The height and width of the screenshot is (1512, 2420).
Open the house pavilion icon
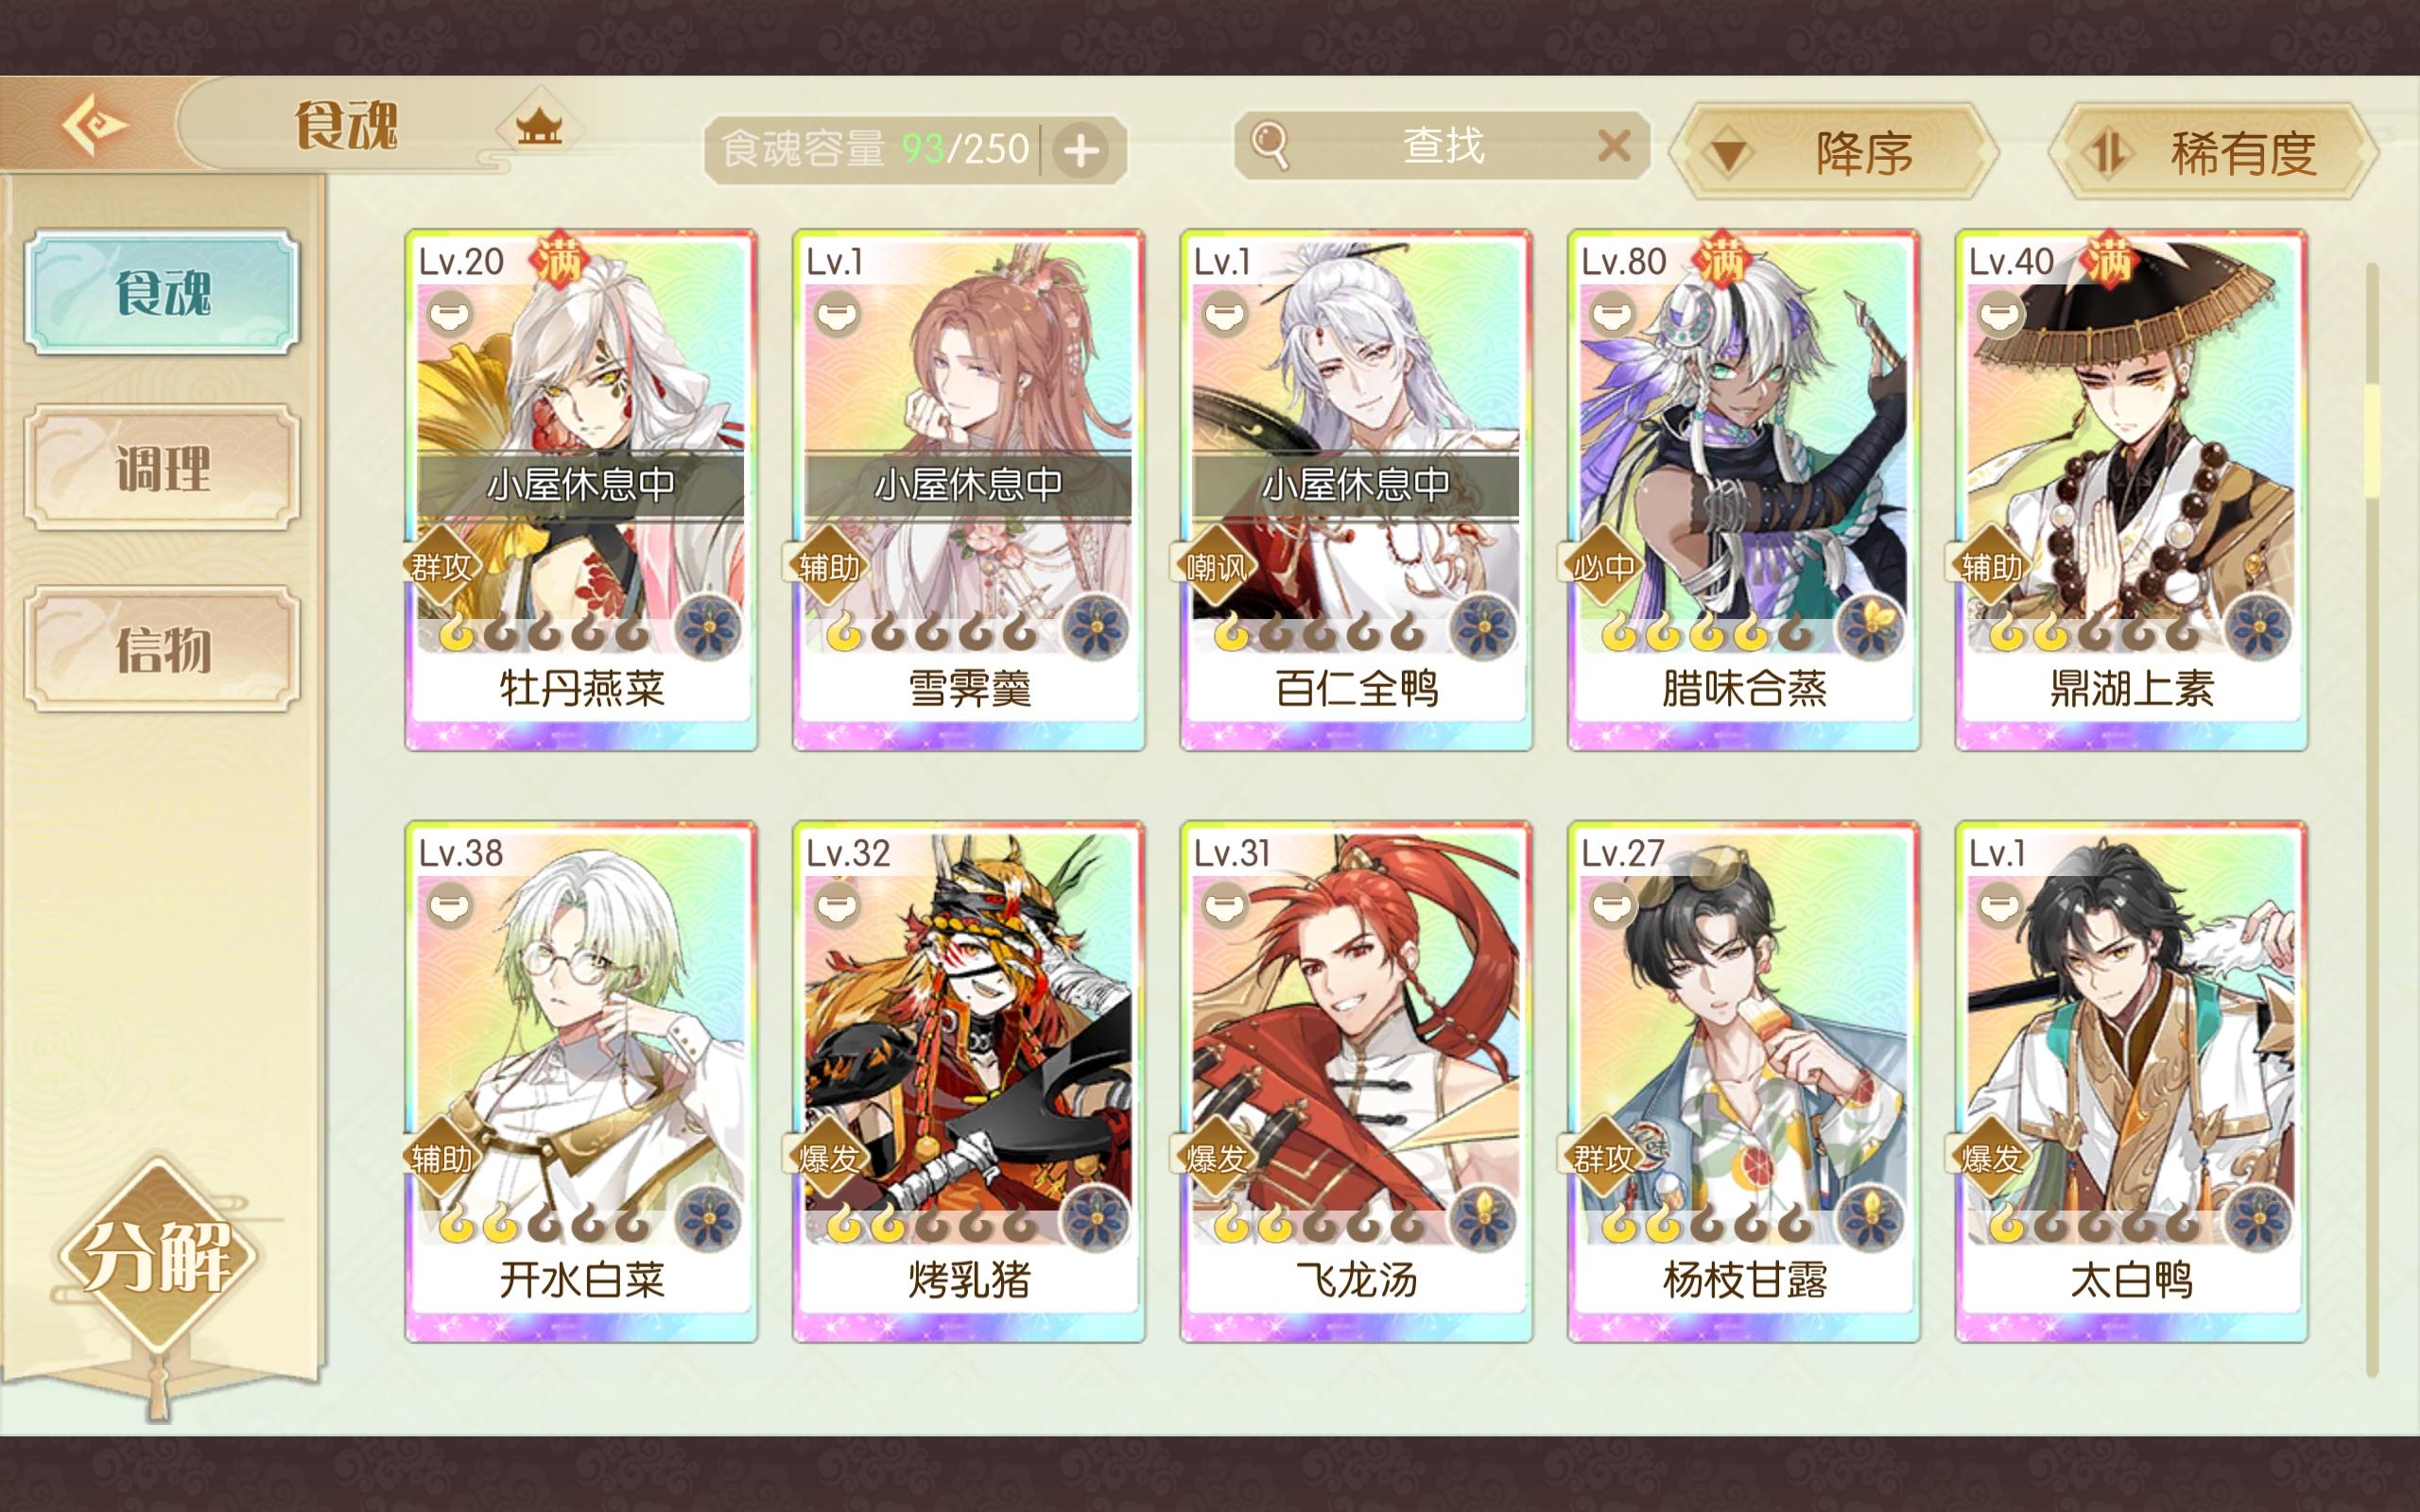(x=539, y=127)
